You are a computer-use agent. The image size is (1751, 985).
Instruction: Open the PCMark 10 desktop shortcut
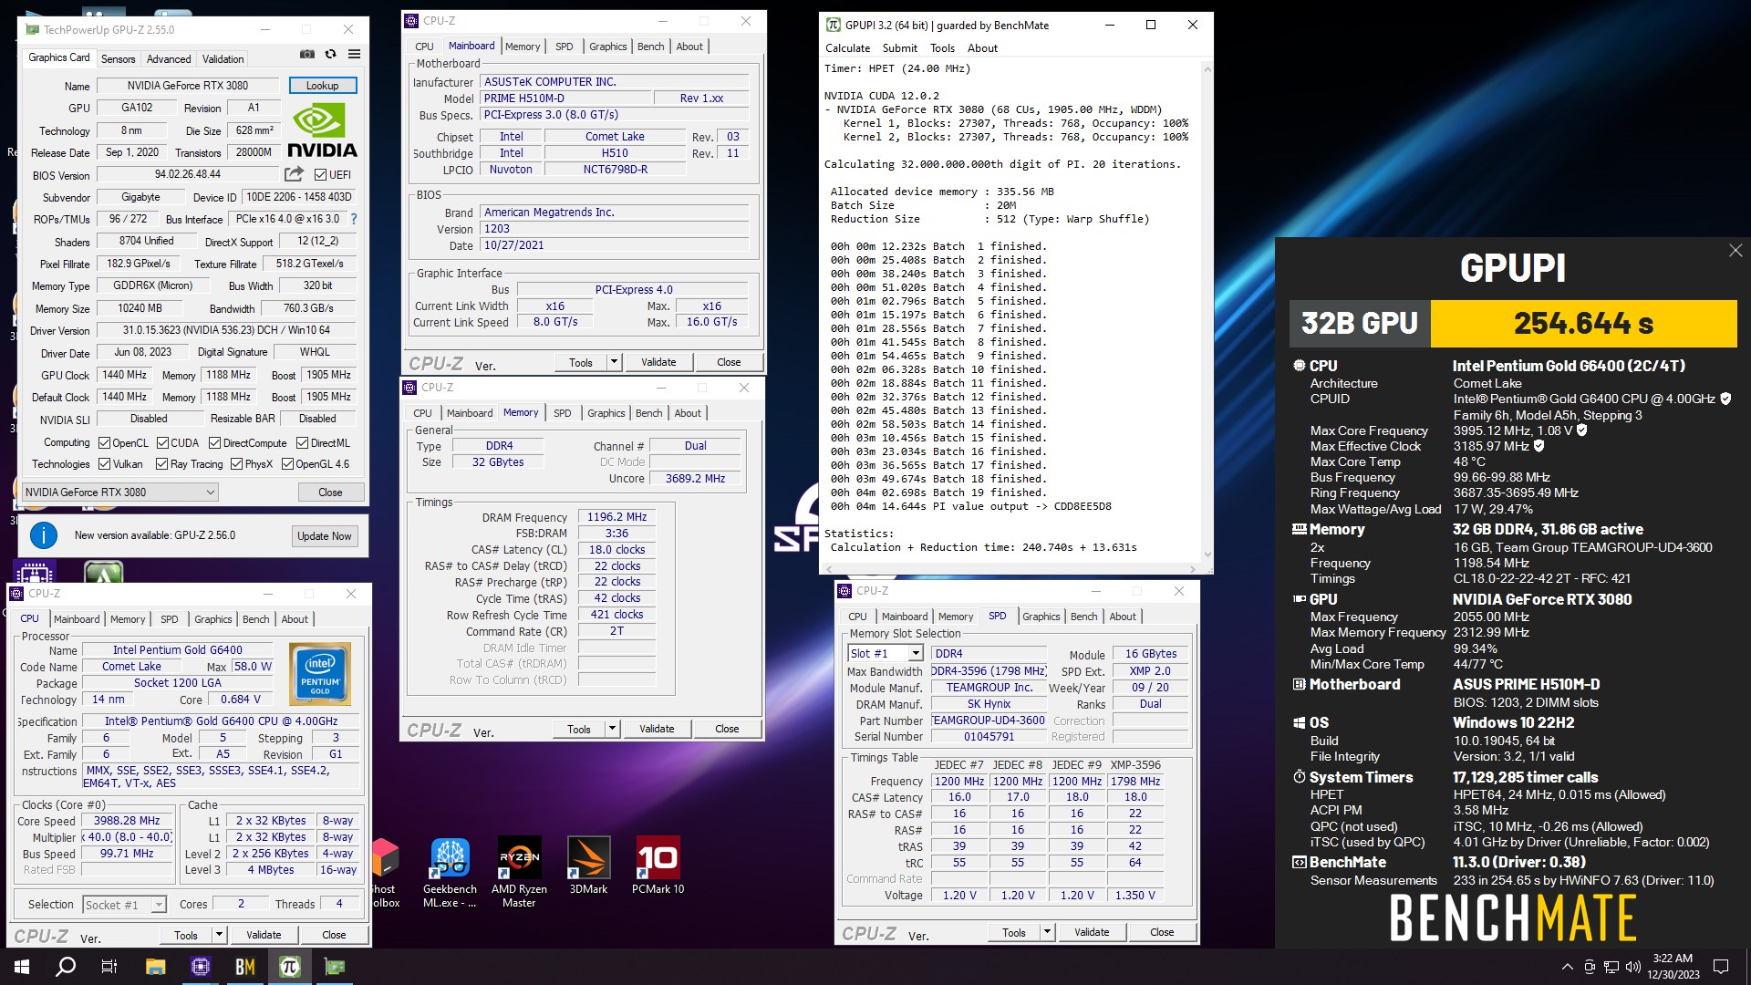(658, 866)
